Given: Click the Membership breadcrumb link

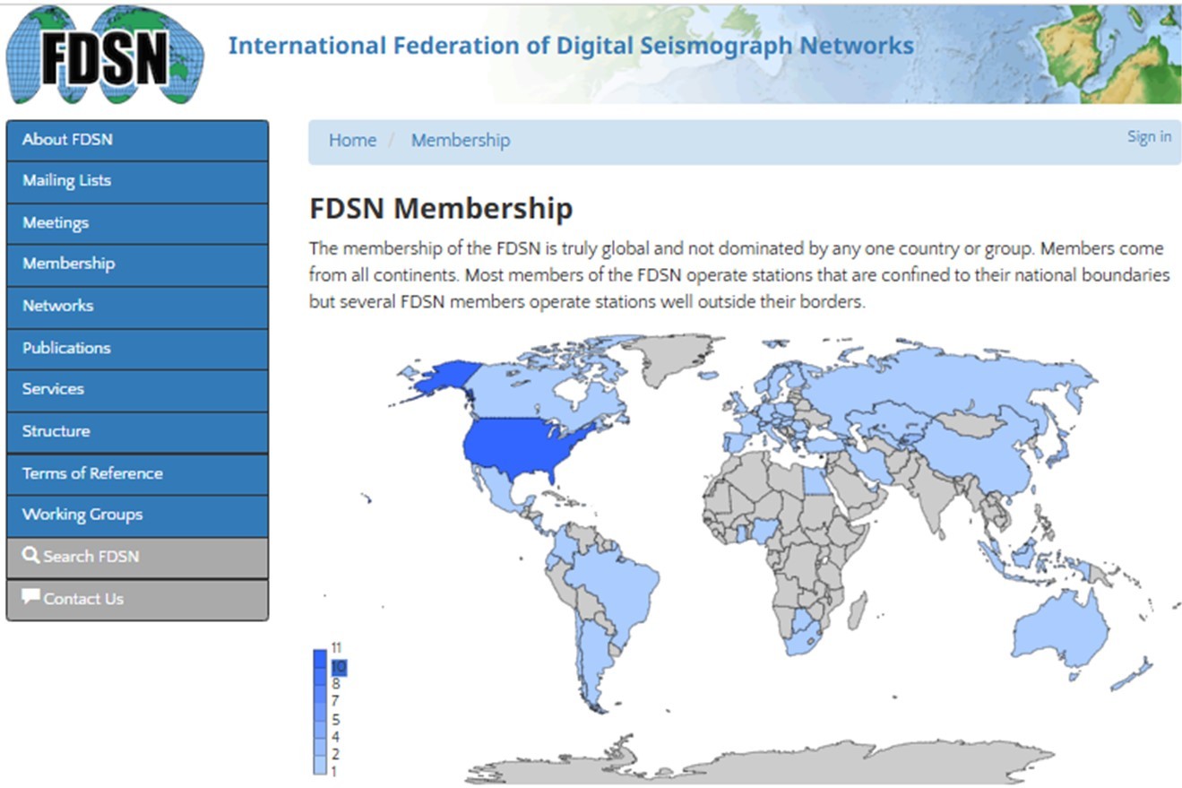Looking at the screenshot, I should [x=461, y=140].
